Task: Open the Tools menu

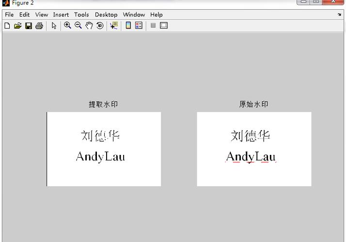Action: (81, 15)
